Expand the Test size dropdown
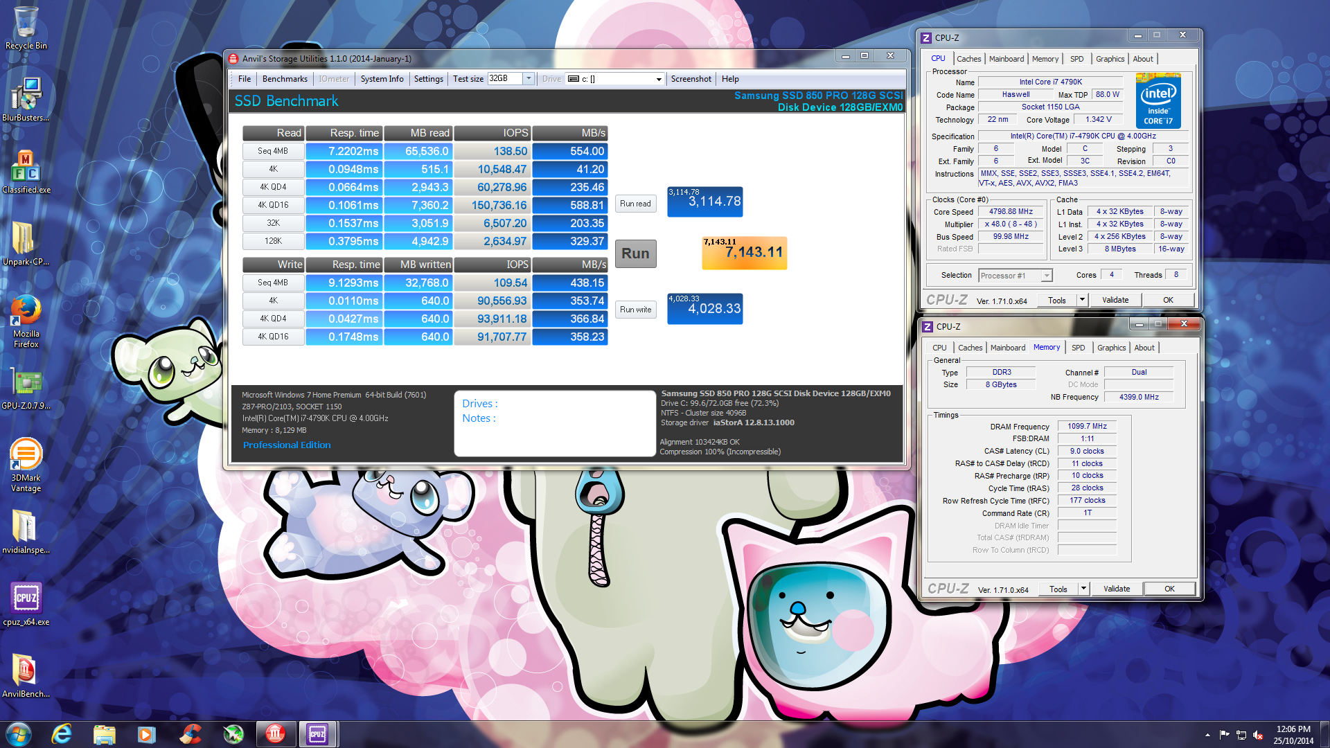The height and width of the screenshot is (748, 1330). coord(529,79)
